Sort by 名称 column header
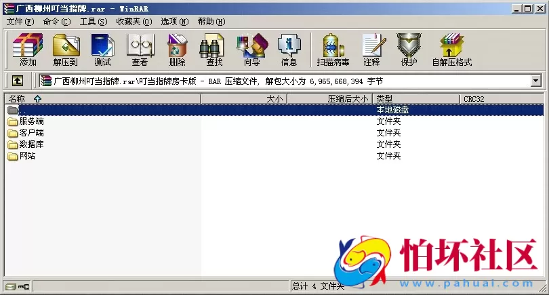Screen dimensions: 549x295 [x=102, y=99]
